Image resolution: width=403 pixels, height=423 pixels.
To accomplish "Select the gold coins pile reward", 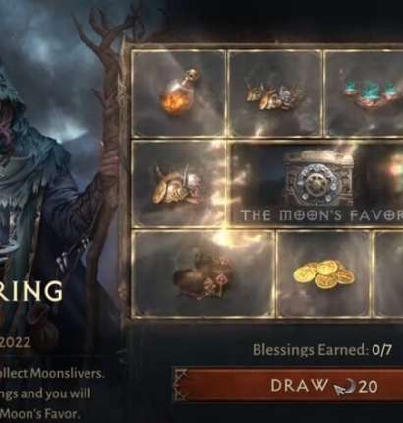I will tap(323, 273).
